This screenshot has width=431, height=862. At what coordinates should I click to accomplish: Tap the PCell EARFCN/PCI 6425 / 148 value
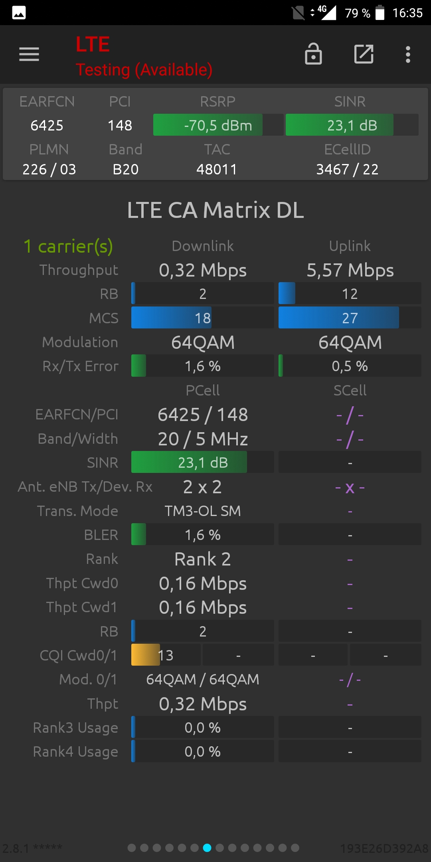pyautogui.click(x=203, y=415)
